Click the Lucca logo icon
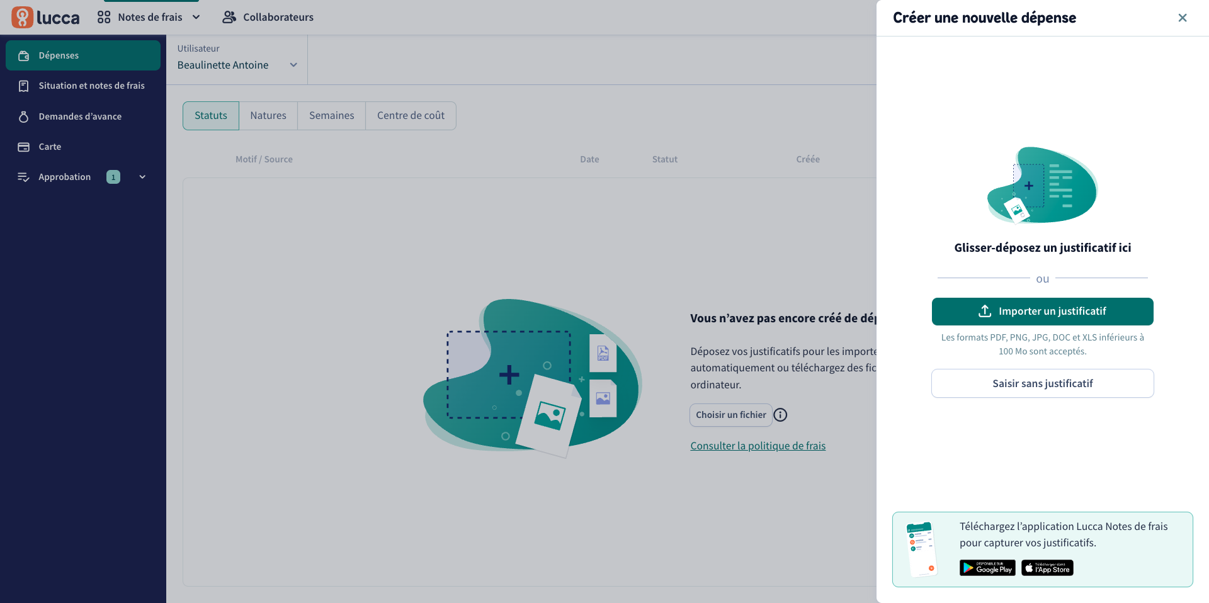This screenshot has width=1209, height=603. click(22, 17)
